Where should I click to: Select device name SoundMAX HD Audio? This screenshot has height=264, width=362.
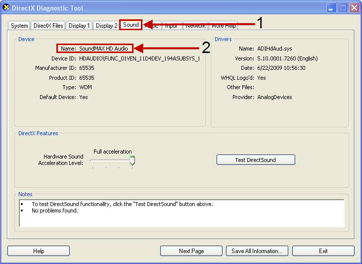(x=103, y=49)
